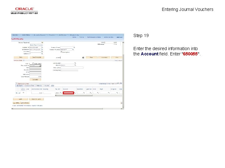The height and width of the screenshot is (168, 225).
Task: Collapse the Distribution Lines section
Action: click(16, 83)
